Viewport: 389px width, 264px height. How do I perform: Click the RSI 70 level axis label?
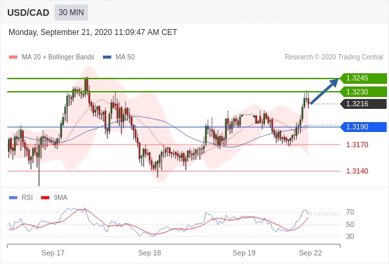[x=350, y=212]
